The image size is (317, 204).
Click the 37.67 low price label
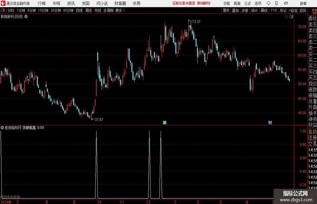click(99, 120)
